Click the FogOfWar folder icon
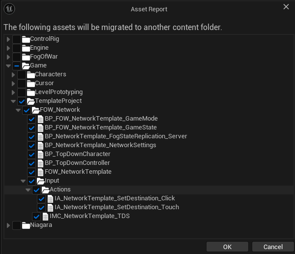295x254 pixels. click(26, 57)
